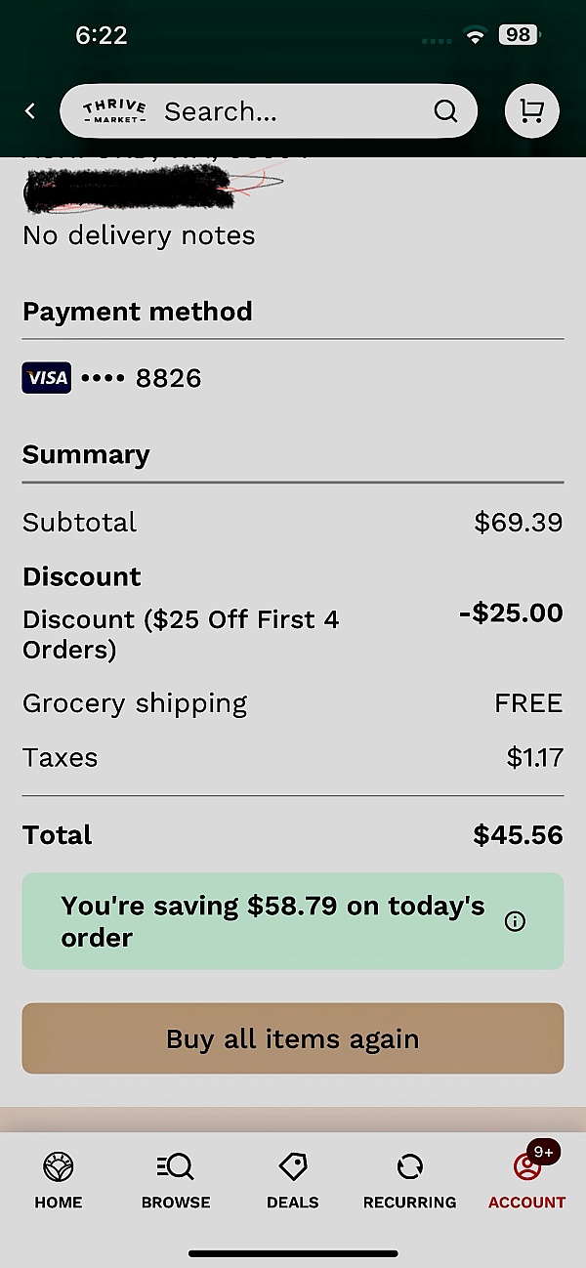
Task: Tap the Total amount $45.56
Action: [518, 835]
